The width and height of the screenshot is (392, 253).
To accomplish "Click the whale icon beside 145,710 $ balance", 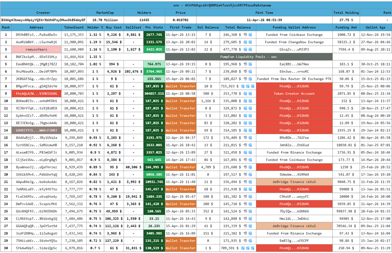I will tap(250, 204).
